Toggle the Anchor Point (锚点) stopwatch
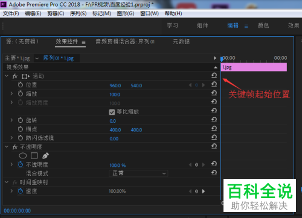This screenshot has width=302, height=218. 21,129
